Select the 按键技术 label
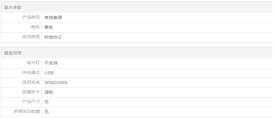This screenshot has width=274, height=118. coord(31,92)
